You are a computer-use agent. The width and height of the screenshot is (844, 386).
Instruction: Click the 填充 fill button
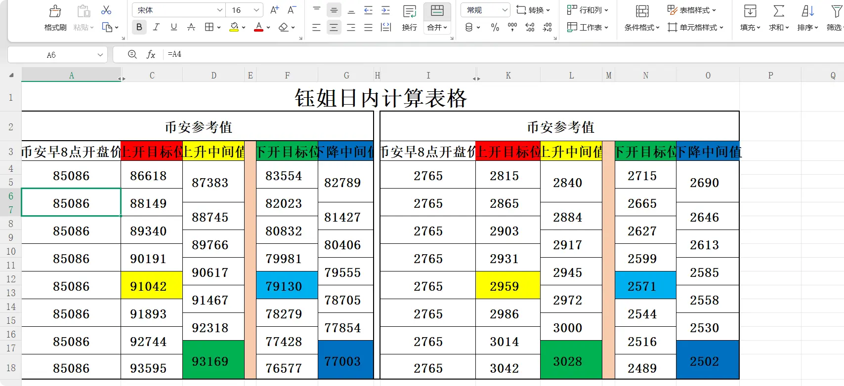(750, 18)
